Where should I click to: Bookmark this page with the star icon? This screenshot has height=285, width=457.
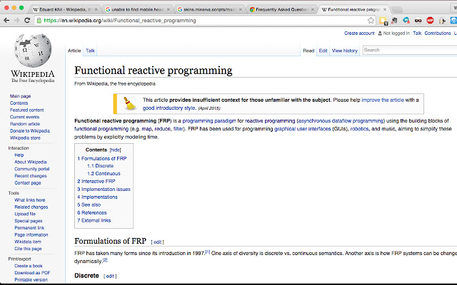click(371, 21)
